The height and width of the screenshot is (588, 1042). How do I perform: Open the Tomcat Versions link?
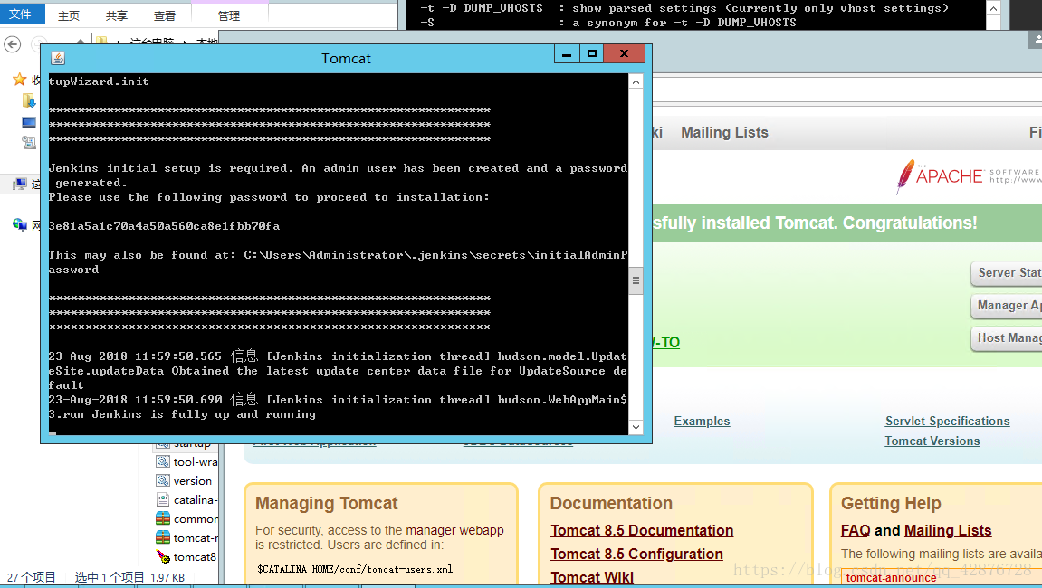932,441
